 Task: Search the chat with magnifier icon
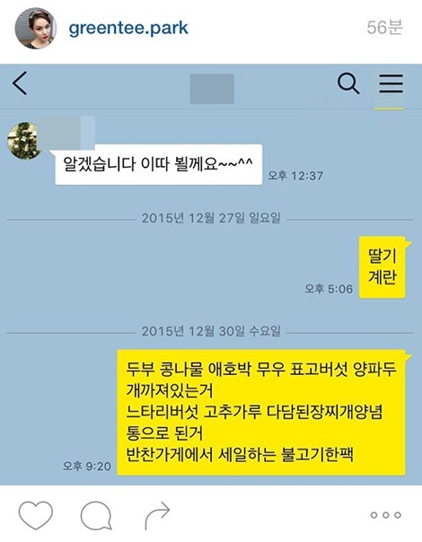(348, 84)
